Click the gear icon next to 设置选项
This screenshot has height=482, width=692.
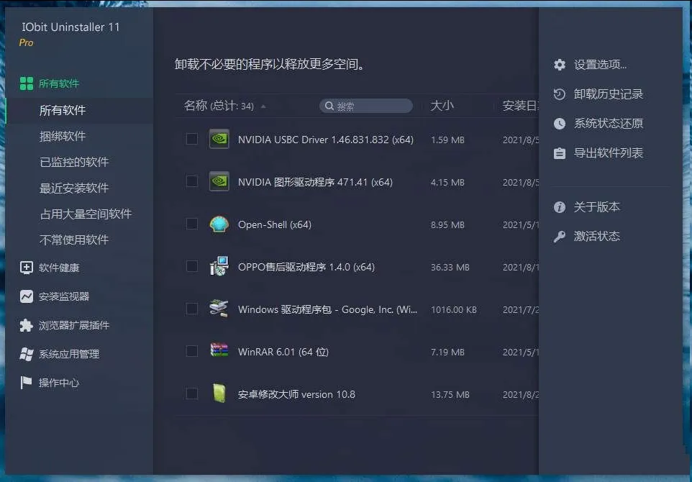560,65
